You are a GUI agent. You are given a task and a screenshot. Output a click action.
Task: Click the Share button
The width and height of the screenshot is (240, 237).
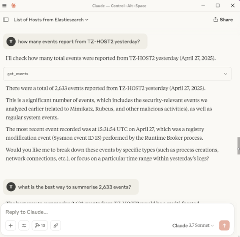[x=223, y=19]
